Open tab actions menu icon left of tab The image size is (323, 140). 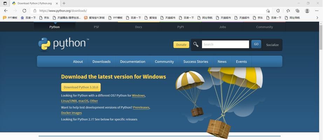pos(5,3)
